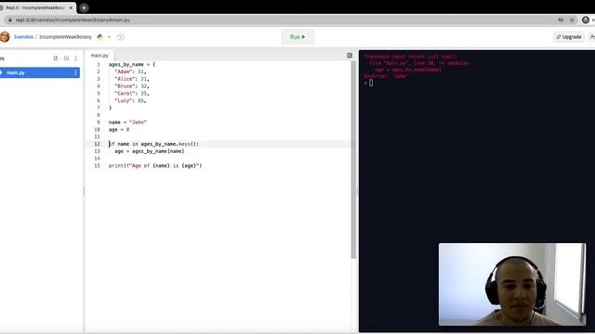The width and height of the screenshot is (595, 334).
Task: Click code line "Alice": 21
Action: (132, 79)
